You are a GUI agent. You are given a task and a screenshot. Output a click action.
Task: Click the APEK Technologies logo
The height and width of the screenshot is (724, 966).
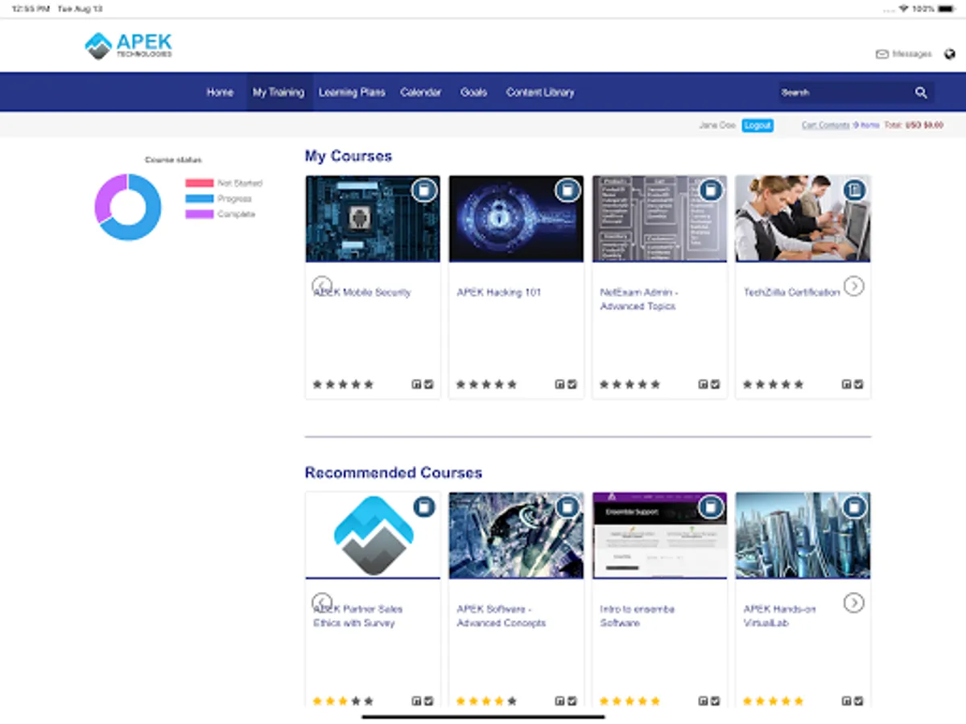click(129, 45)
